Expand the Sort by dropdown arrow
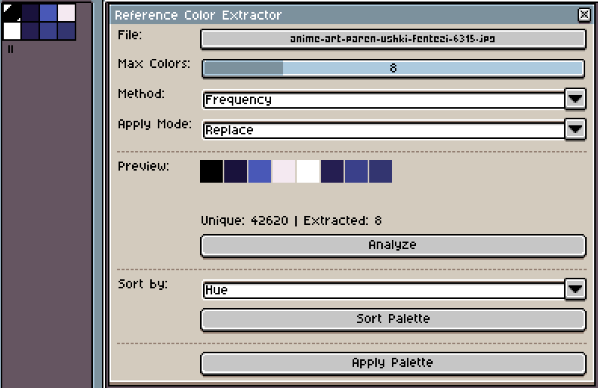The height and width of the screenshot is (388, 598). pos(575,288)
